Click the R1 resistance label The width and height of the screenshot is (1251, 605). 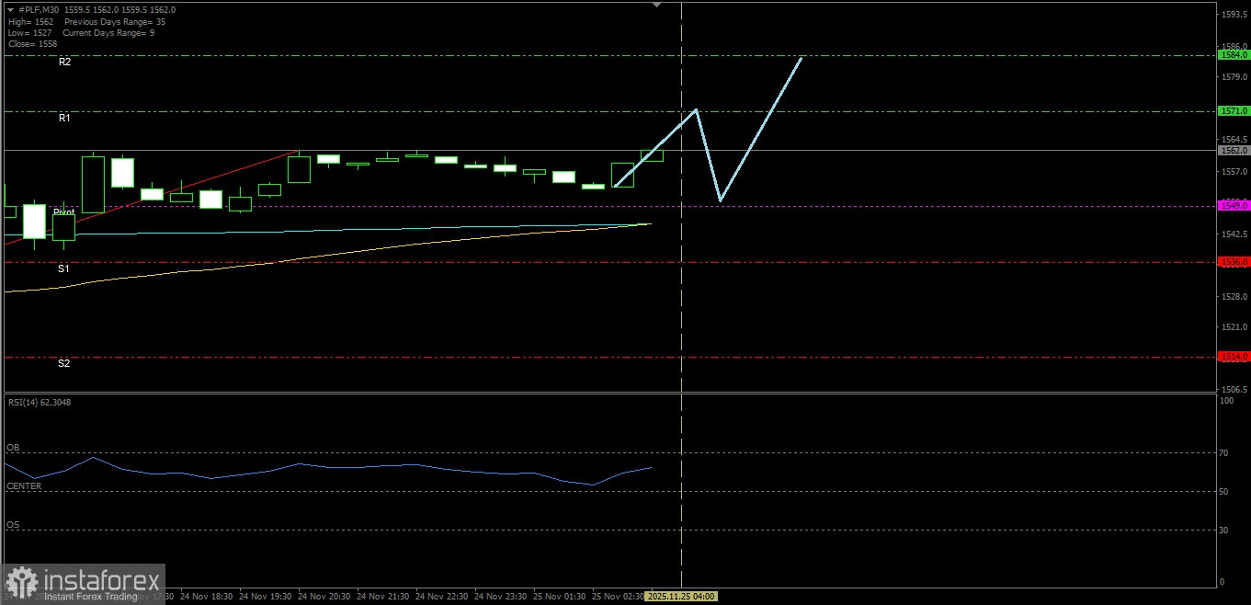point(64,118)
